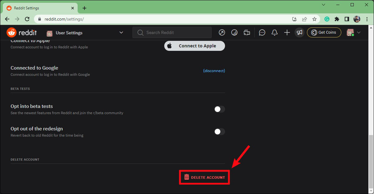
Task: Open the Reddit chat bubble icon
Action: pos(262,32)
